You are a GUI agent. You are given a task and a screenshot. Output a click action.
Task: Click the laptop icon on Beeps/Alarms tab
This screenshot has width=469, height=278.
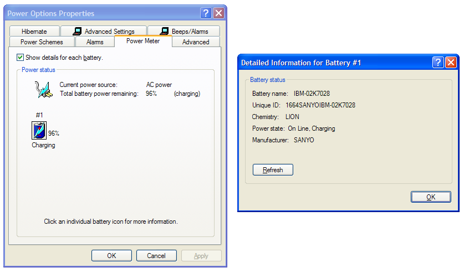(164, 31)
